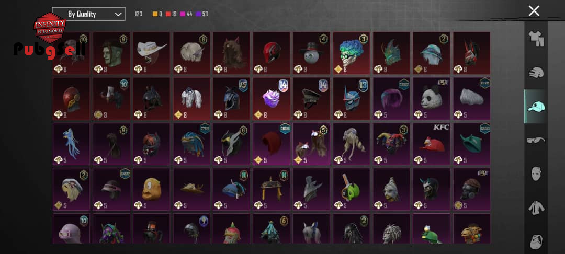Open the glasses category icon
565x254 pixels.
(536, 140)
